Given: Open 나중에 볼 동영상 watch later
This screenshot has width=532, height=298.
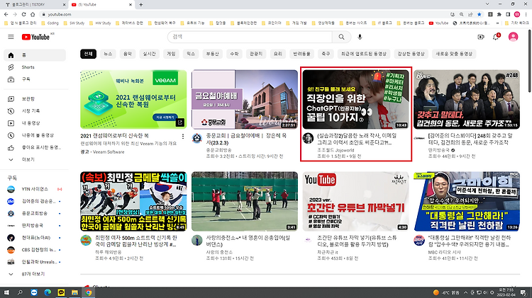Looking at the screenshot, I should point(35,135).
